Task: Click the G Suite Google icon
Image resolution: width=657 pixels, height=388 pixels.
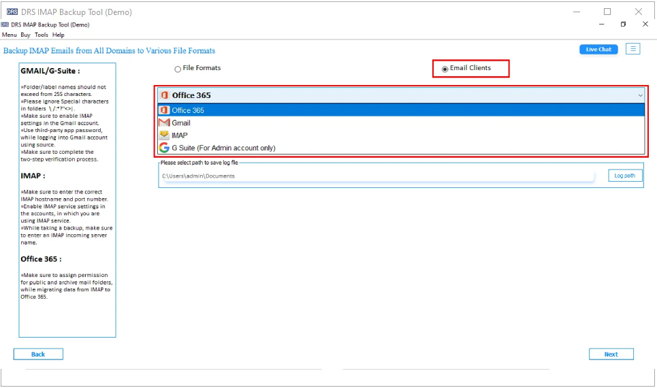Action: (164, 148)
